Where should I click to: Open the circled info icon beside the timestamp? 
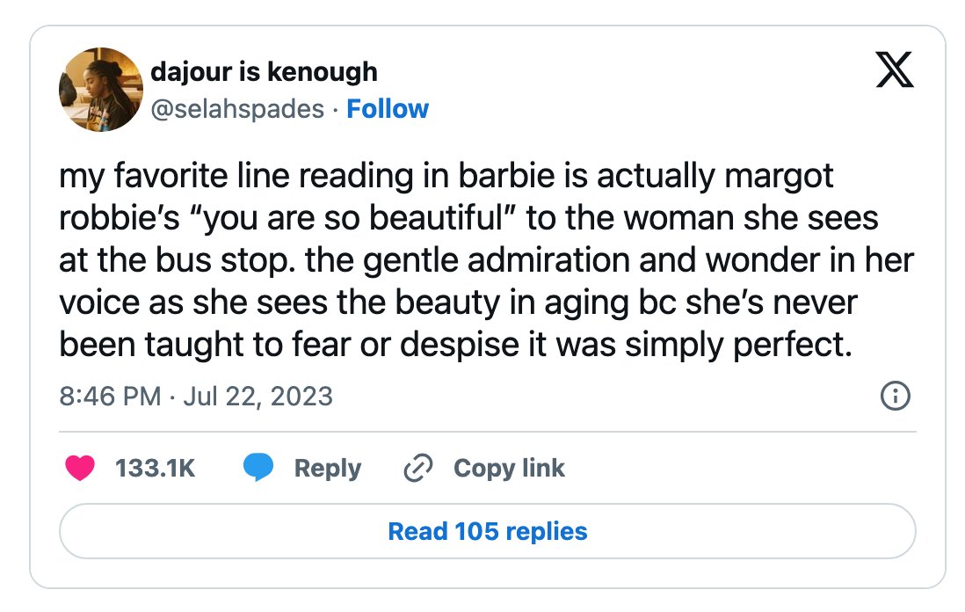click(896, 396)
